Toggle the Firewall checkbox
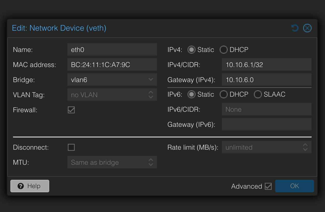 click(71, 110)
